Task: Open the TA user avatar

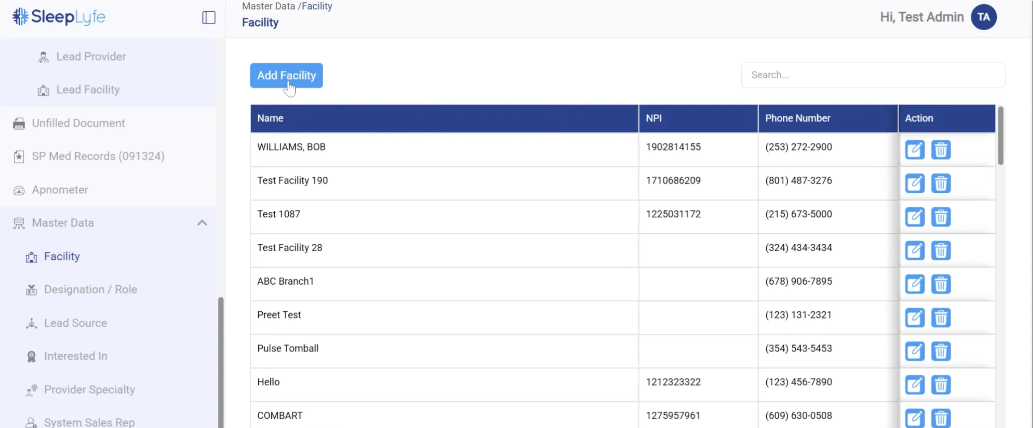Action: point(983,17)
